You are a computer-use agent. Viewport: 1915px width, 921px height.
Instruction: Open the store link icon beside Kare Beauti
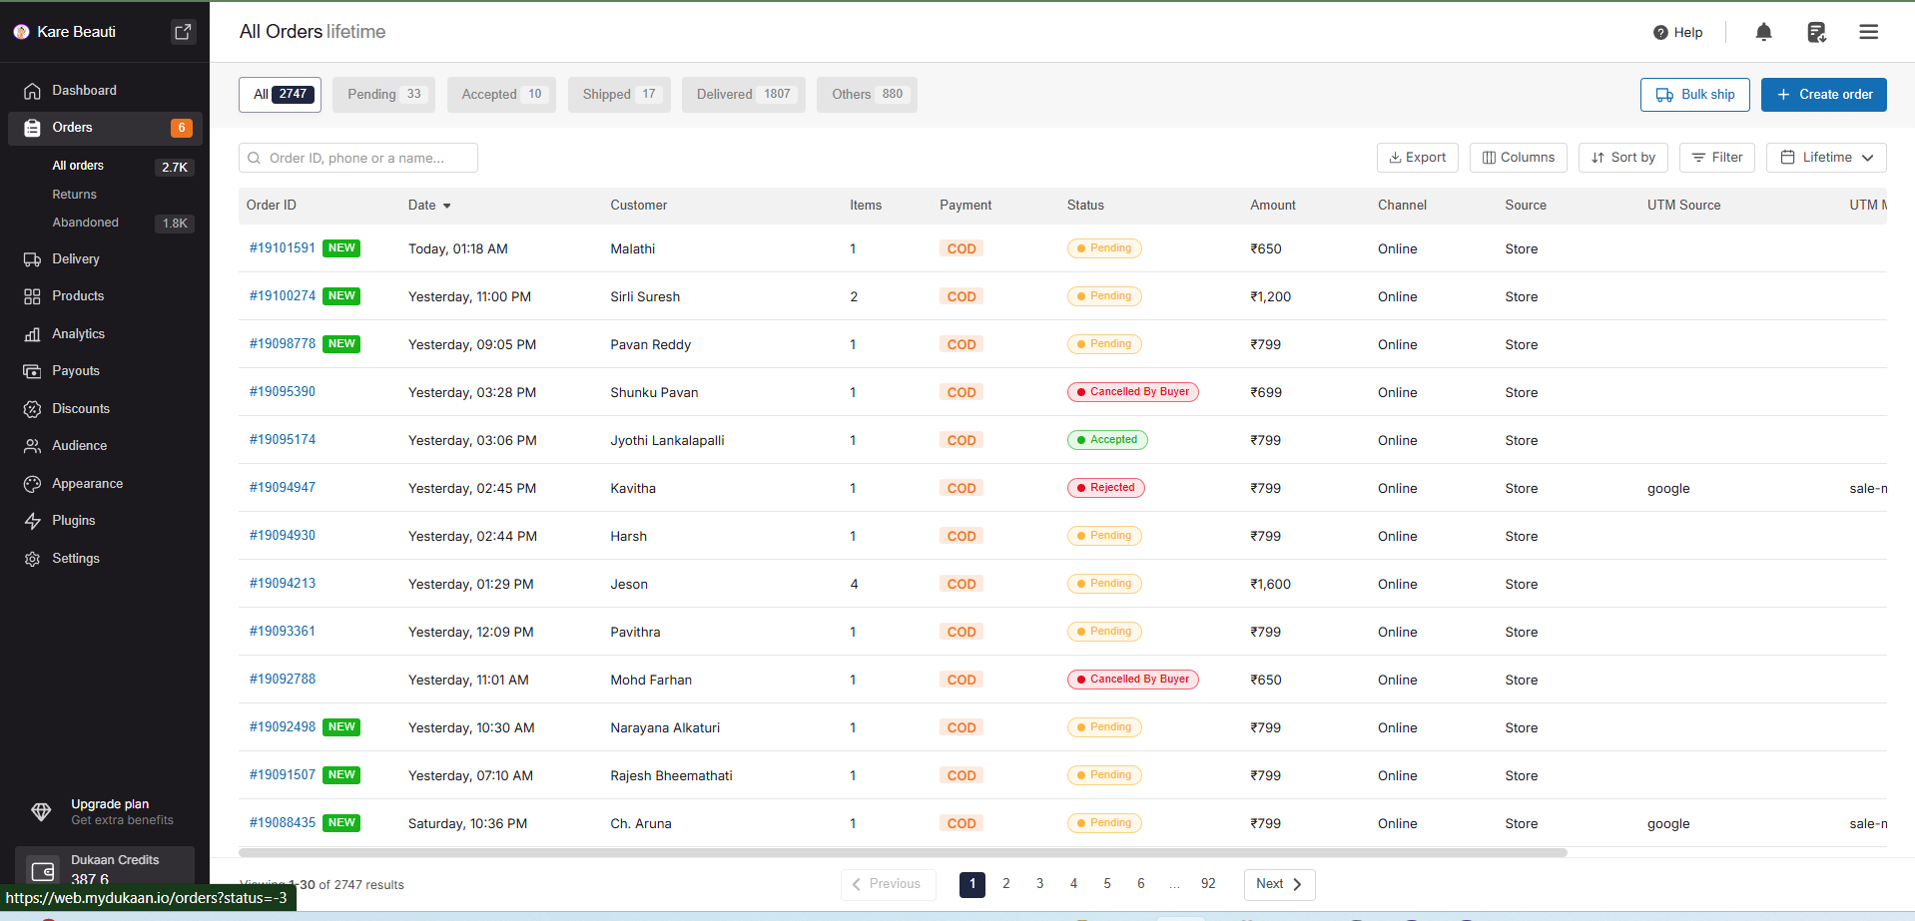click(183, 32)
